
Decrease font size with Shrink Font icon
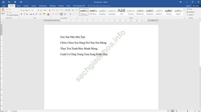coord(41,10)
